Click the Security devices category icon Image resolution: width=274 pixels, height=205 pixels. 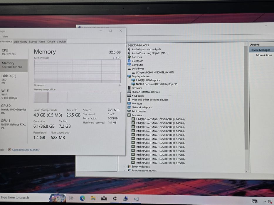[x=129, y=166]
